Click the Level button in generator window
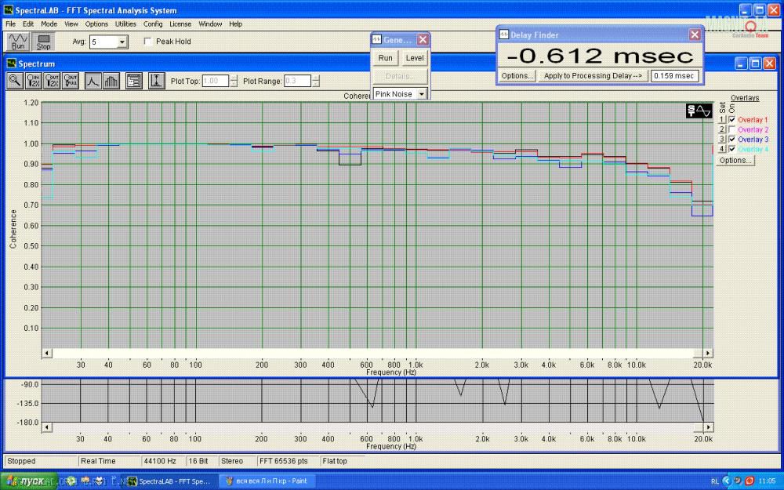This screenshot has height=490, width=784. point(415,58)
